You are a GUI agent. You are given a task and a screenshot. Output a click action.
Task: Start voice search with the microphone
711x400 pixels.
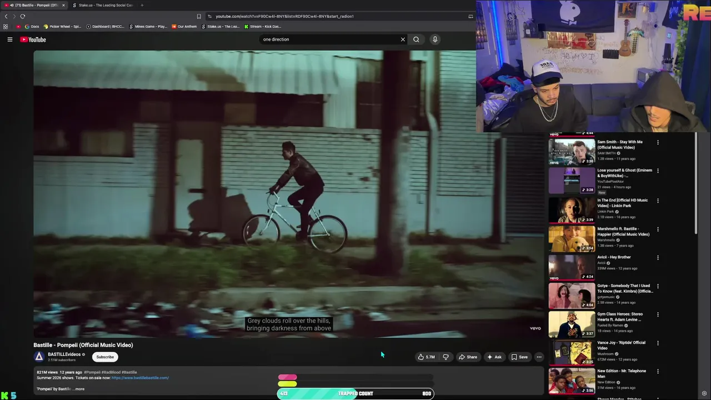(x=435, y=39)
